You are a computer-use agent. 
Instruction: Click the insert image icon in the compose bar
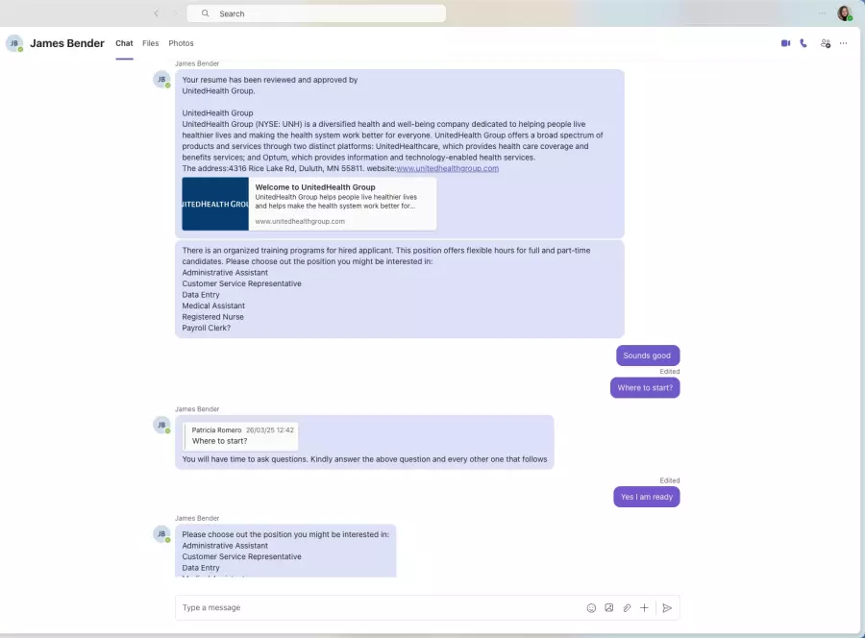(609, 608)
